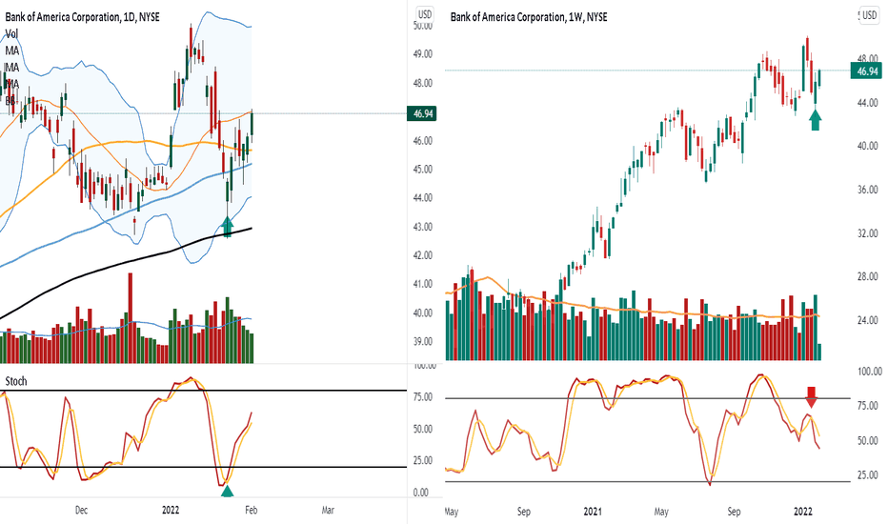Select the 'Bank of America Corporation, 1D, NYSE' title
The width and height of the screenshot is (888, 524).
pos(82,17)
